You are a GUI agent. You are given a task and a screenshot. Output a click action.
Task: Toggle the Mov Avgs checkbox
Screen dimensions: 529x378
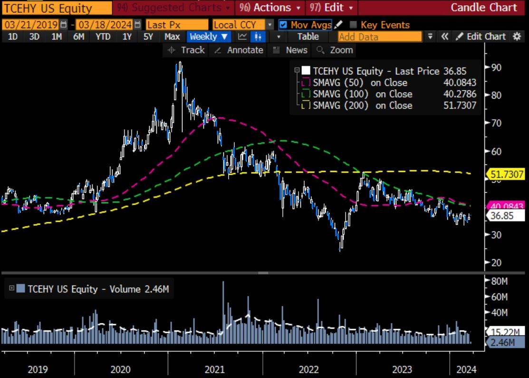tap(283, 25)
